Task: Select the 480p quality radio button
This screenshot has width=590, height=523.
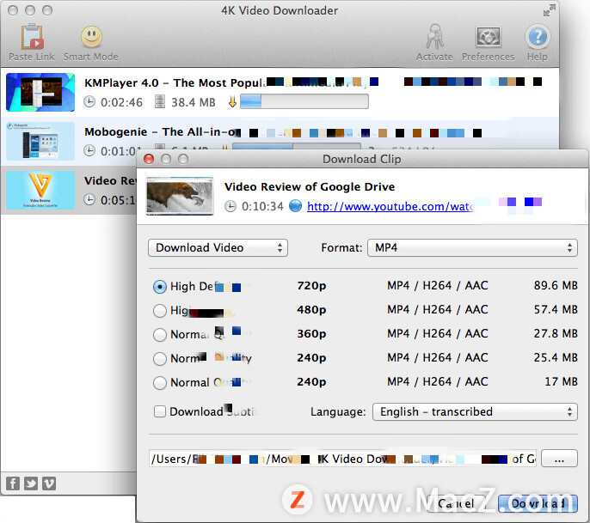Action: click(x=160, y=311)
